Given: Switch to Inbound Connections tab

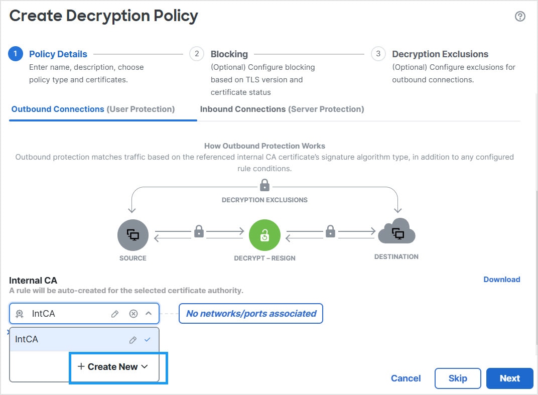Looking at the screenshot, I should point(282,109).
